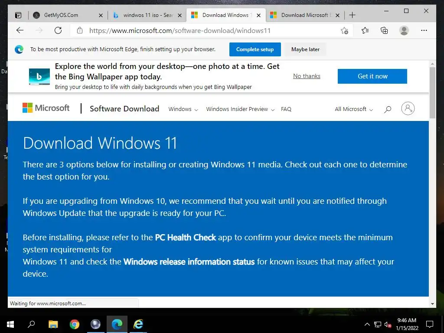
Task: Expand Windows Insider Preview dropdown
Action: (x=240, y=109)
